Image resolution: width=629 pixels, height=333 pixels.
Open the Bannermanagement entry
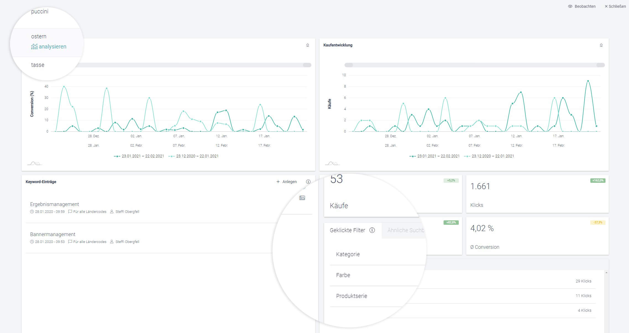(53, 234)
